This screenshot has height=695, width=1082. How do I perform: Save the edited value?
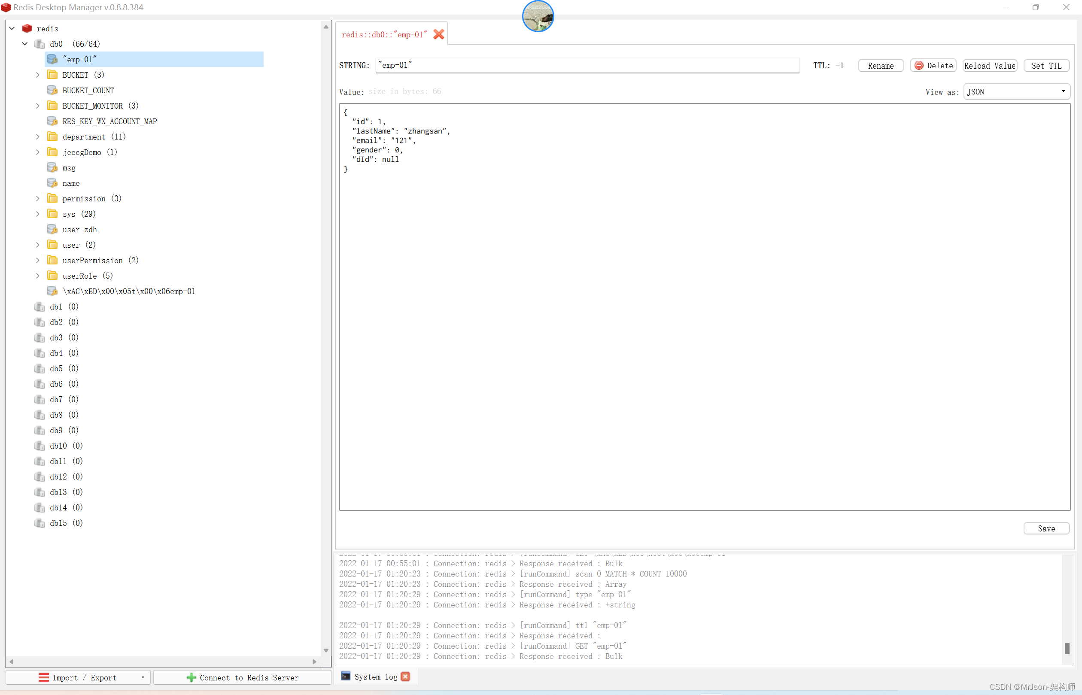[1046, 528]
